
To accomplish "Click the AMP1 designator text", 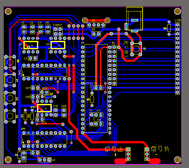I will (33, 107).
